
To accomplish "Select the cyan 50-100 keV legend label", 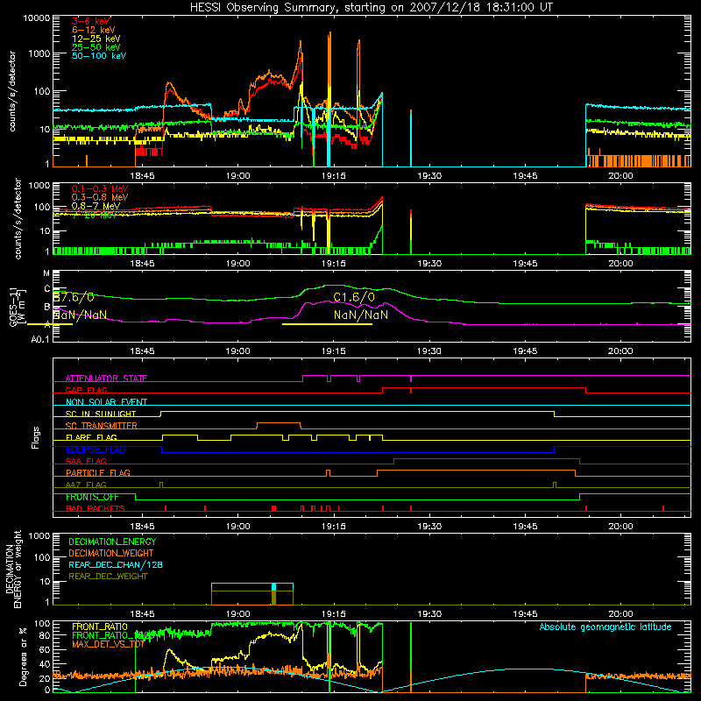I will coord(99,56).
